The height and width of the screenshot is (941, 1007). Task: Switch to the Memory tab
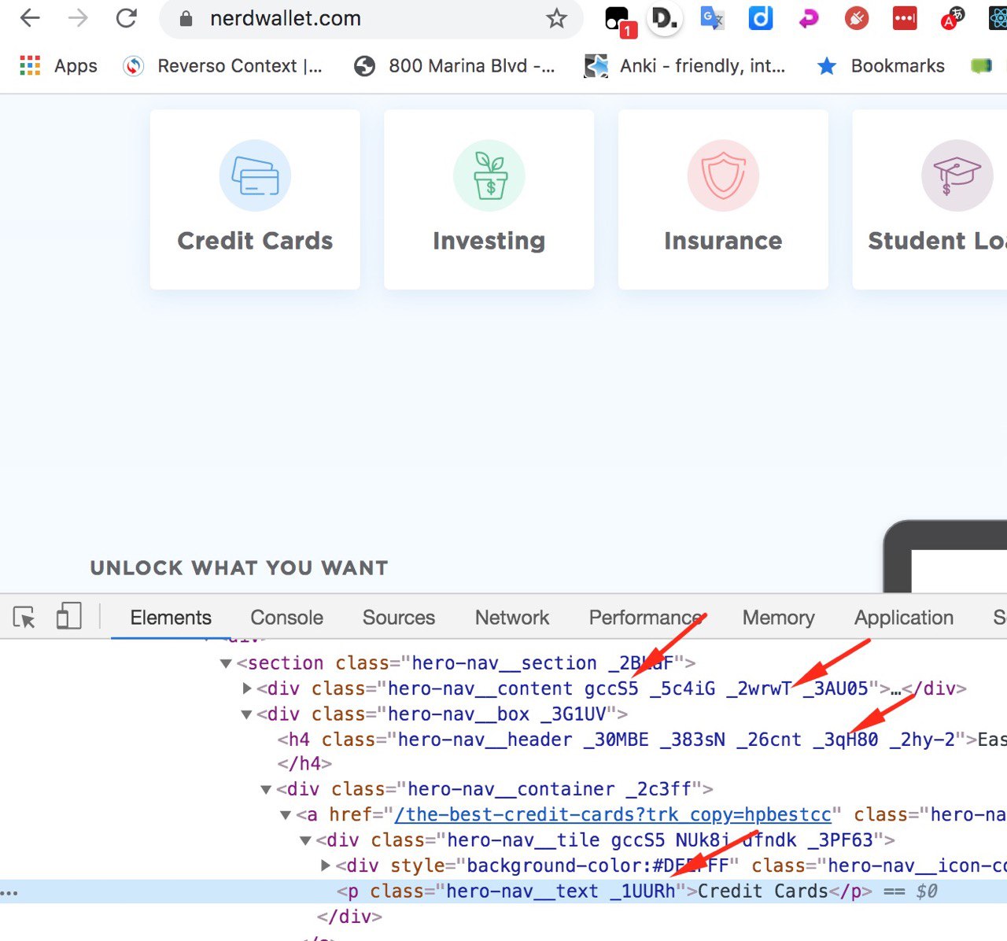[x=778, y=618]
